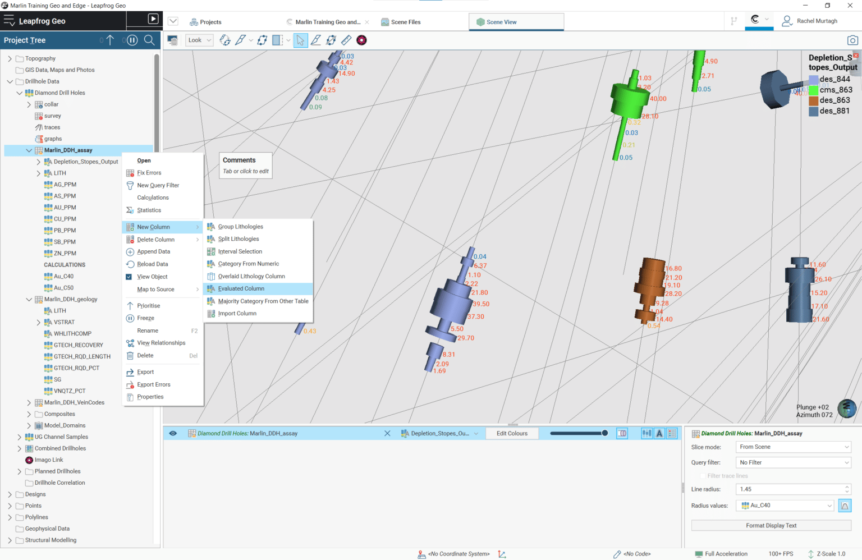862x560 pixels.
Task: Toggle the View Object checkbox
Action: (x=129, y=277)
